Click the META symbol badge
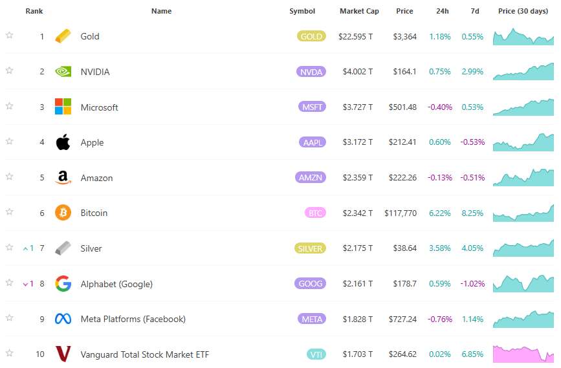This screenshot has width=561, height=368. click(x=312, y=319)
